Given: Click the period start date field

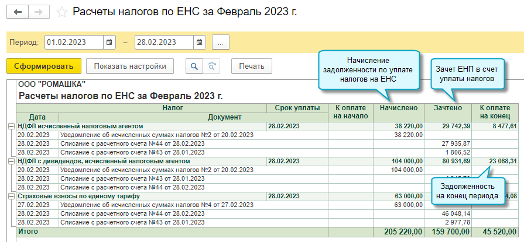Looking at the screenshot, I should [73, 43].
